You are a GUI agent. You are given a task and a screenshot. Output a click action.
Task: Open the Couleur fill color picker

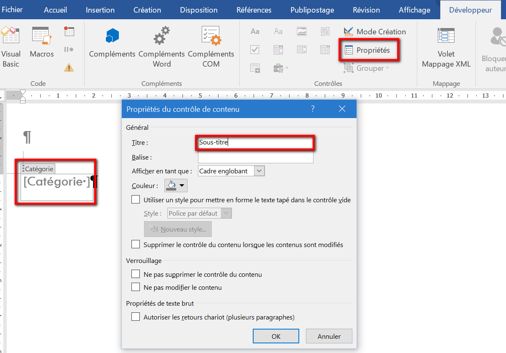pyautogui.click(x=176, y=186)
